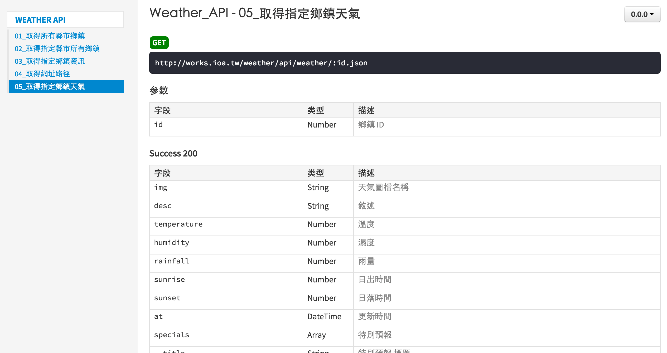Image resolution: width=667 pixels, height=353 pixels.
Task: Click the API endpoint URL code block
Action: (261, 63)
